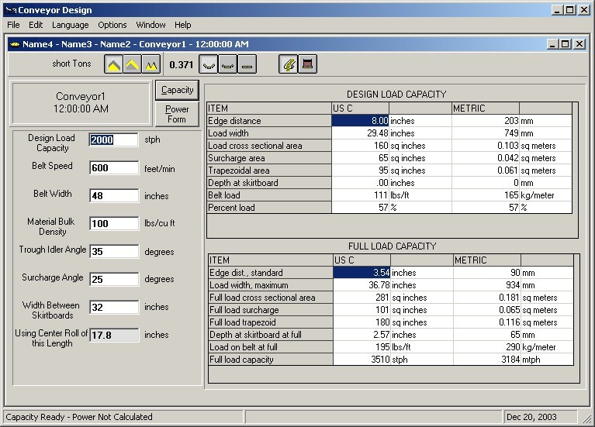Open the Help menu
The image size is (595, 427).
tap(182, 25)
